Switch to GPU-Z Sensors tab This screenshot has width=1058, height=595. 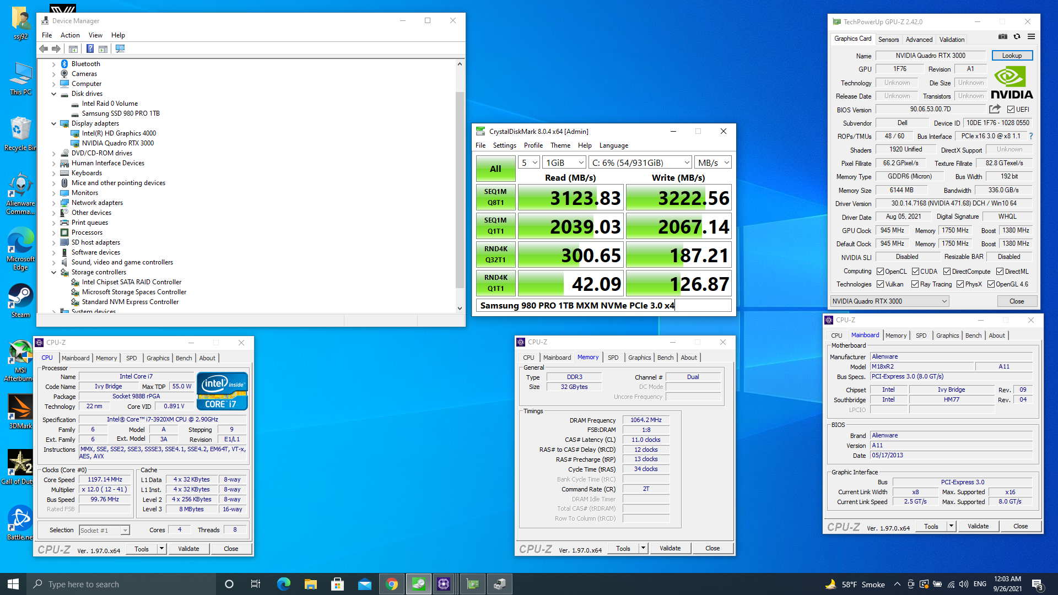click(888, 40)
